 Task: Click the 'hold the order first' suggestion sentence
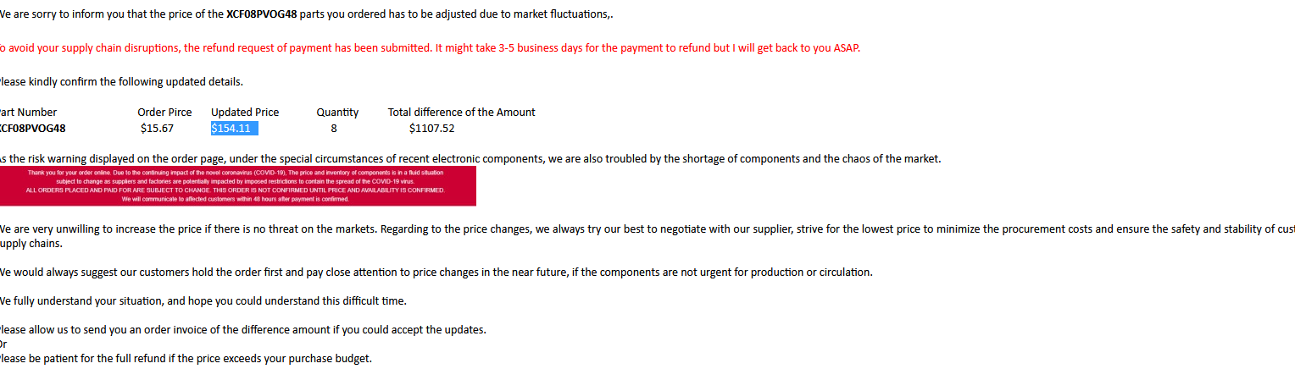pos(436,273)
